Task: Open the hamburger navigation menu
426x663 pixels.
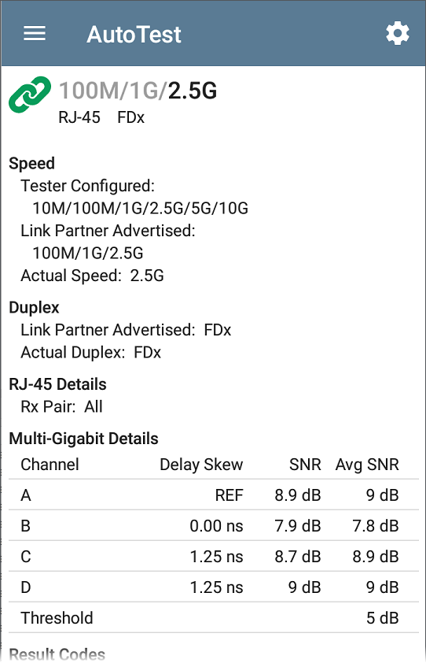Action: pos(35,33)
